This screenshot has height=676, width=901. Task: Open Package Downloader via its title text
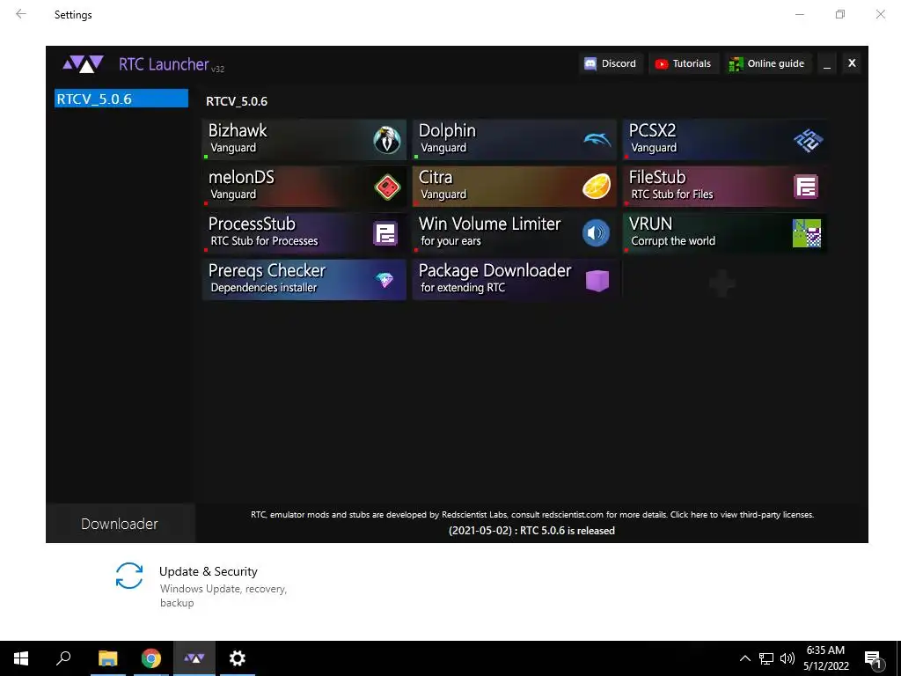click(x=494, y=270)
